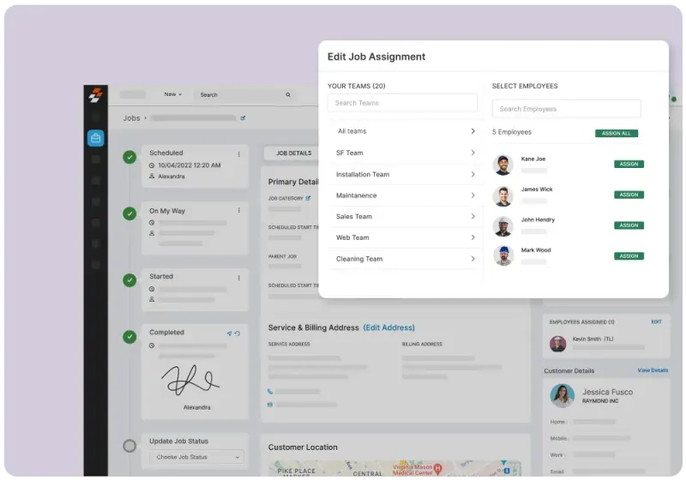Image resolution: width=686 pixels, height=480 pixels.
Task: Select the Job Details tab
Action: [293, 153]
